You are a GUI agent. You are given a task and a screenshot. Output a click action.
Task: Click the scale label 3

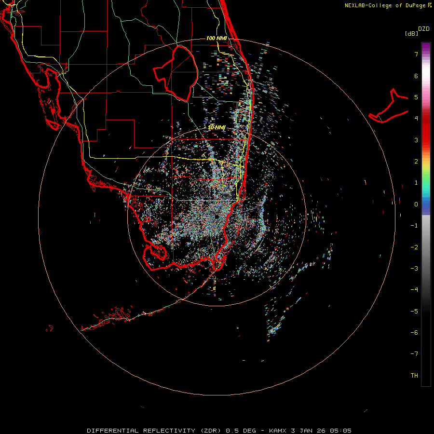tap(416, 140)
